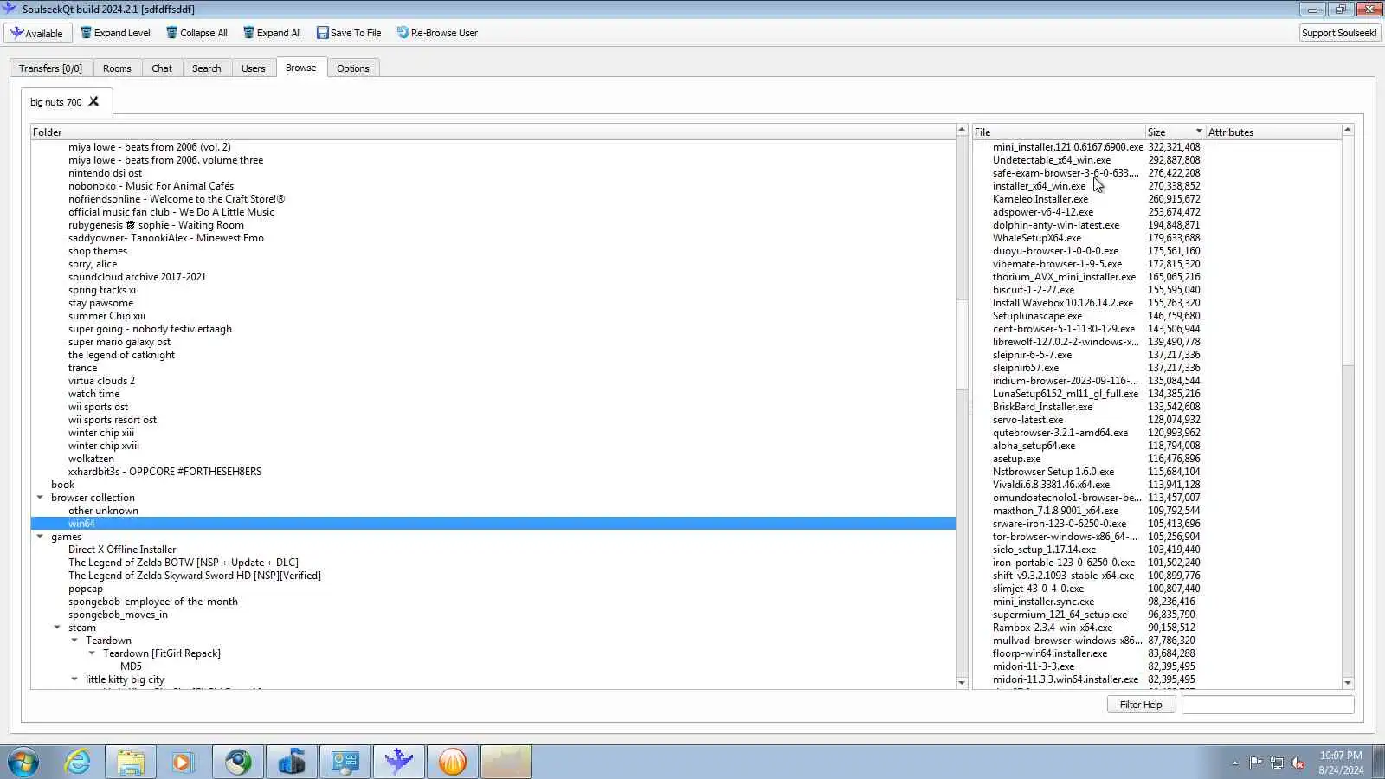Select file 'dolphin-anty-win-latest.exe'
This screenshot has height=779, width=1385.
coord(1056,225)
